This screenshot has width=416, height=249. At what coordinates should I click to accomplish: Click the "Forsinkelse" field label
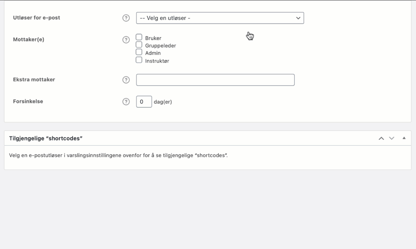[28, 101]
